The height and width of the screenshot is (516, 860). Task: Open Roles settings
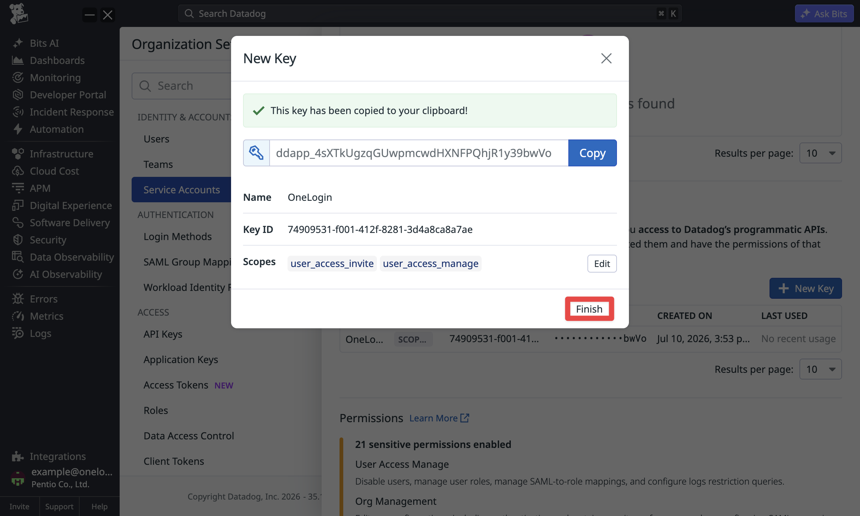coord(156,410)
